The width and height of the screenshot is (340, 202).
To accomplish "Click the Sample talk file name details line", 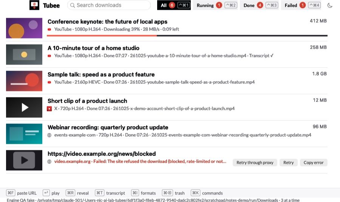I will point(155,82).
